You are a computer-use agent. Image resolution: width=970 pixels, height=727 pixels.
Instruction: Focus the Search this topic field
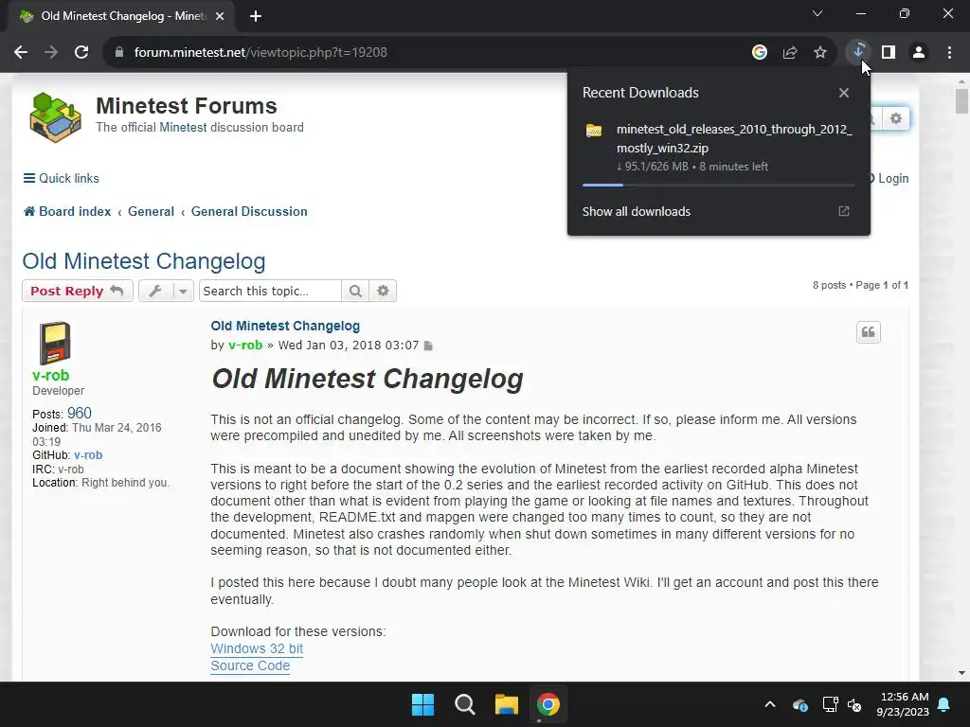(x=270, y=291)
